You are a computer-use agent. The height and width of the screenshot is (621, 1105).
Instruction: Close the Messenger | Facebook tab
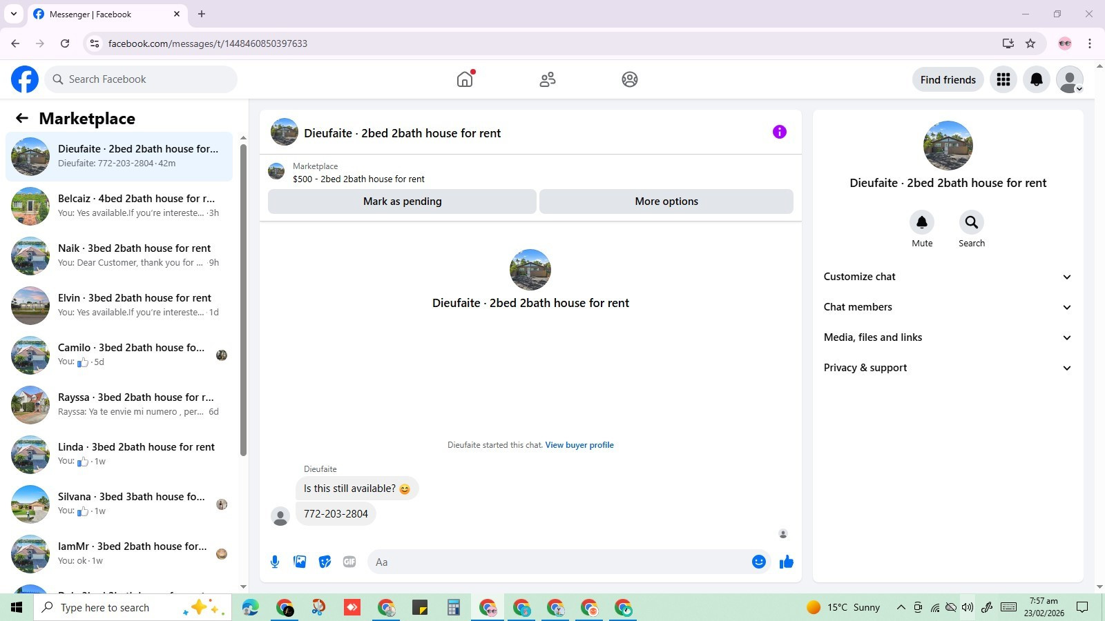(177, 14)
